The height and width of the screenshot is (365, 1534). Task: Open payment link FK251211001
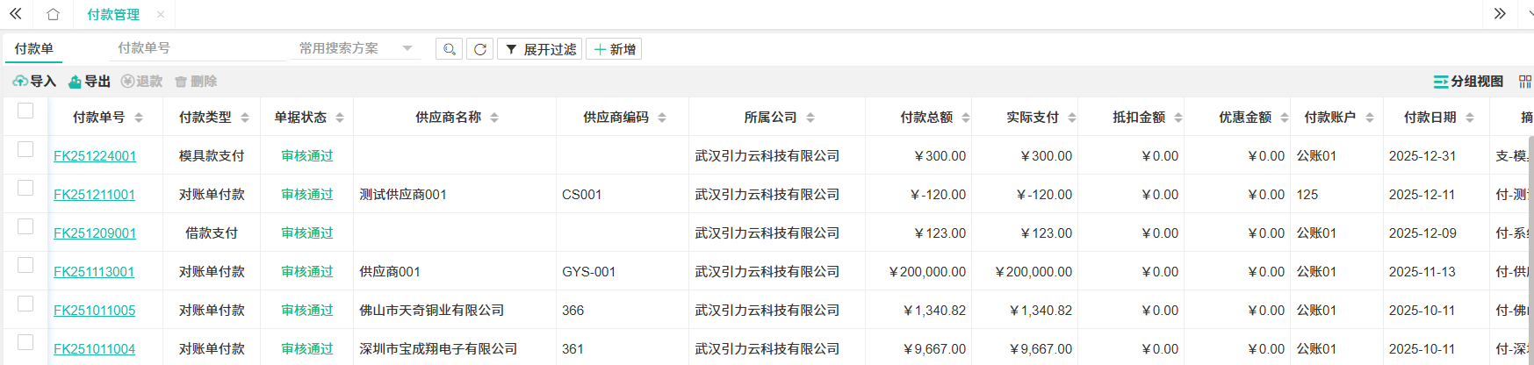[94, 195]
